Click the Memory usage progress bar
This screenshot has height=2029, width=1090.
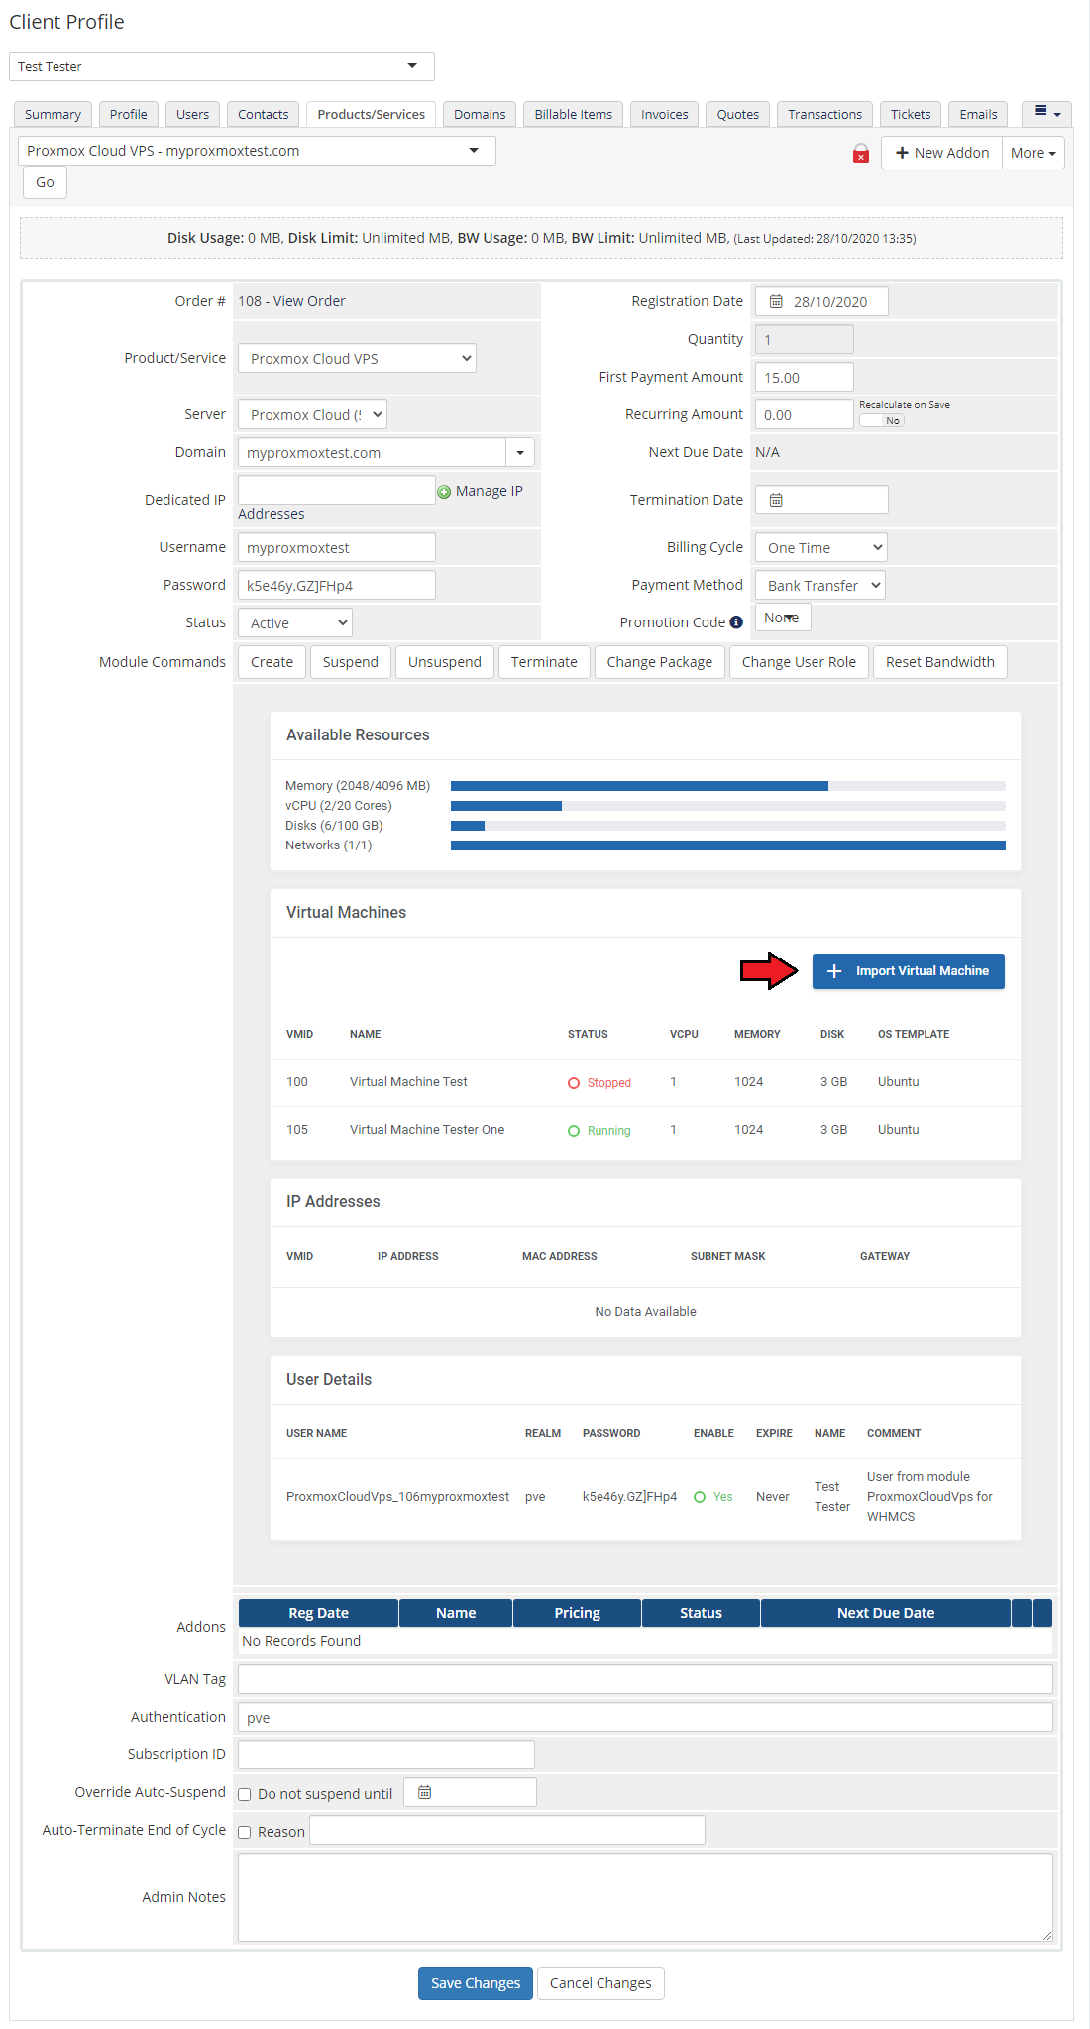(728, 786)
